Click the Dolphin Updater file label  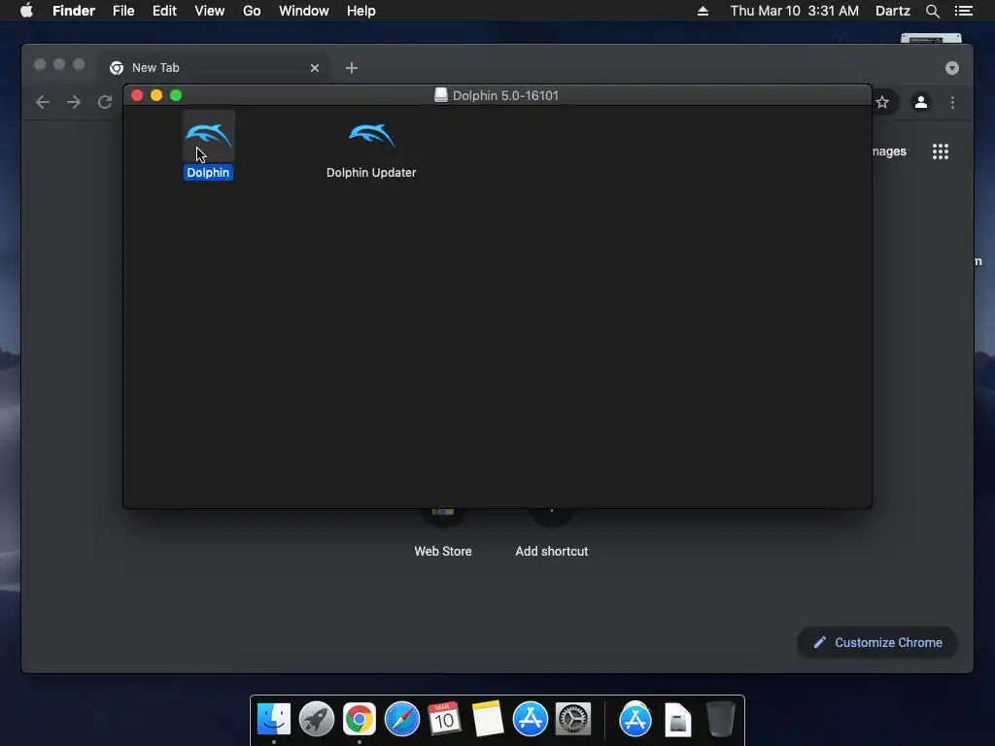point(371,173)
